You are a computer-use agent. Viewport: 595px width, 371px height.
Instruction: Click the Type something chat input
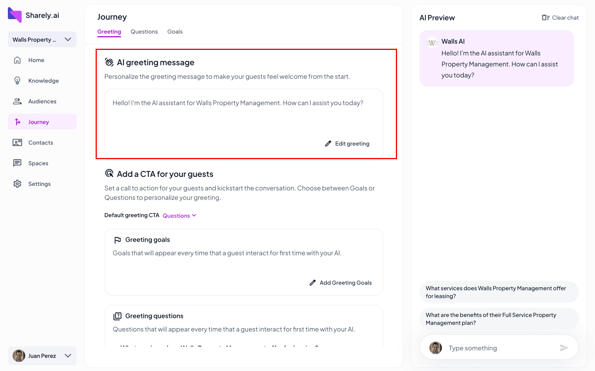point(499,347)
